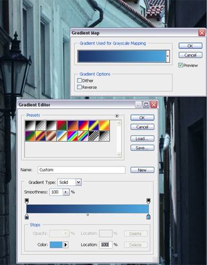Image resolution: width=207 pixels, height=265 pixels.
Task: Click Cancel in Gradient Editor
Action: pyautogui.click(x=142, y=127)
